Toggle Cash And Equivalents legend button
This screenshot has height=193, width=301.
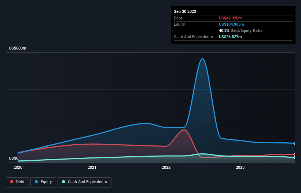coord(84,182)
